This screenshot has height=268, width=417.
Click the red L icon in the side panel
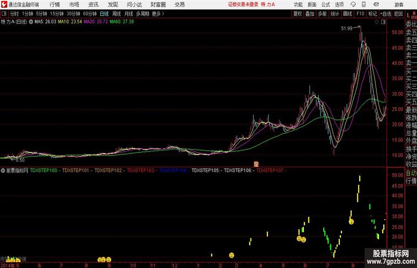coord(408,15)
